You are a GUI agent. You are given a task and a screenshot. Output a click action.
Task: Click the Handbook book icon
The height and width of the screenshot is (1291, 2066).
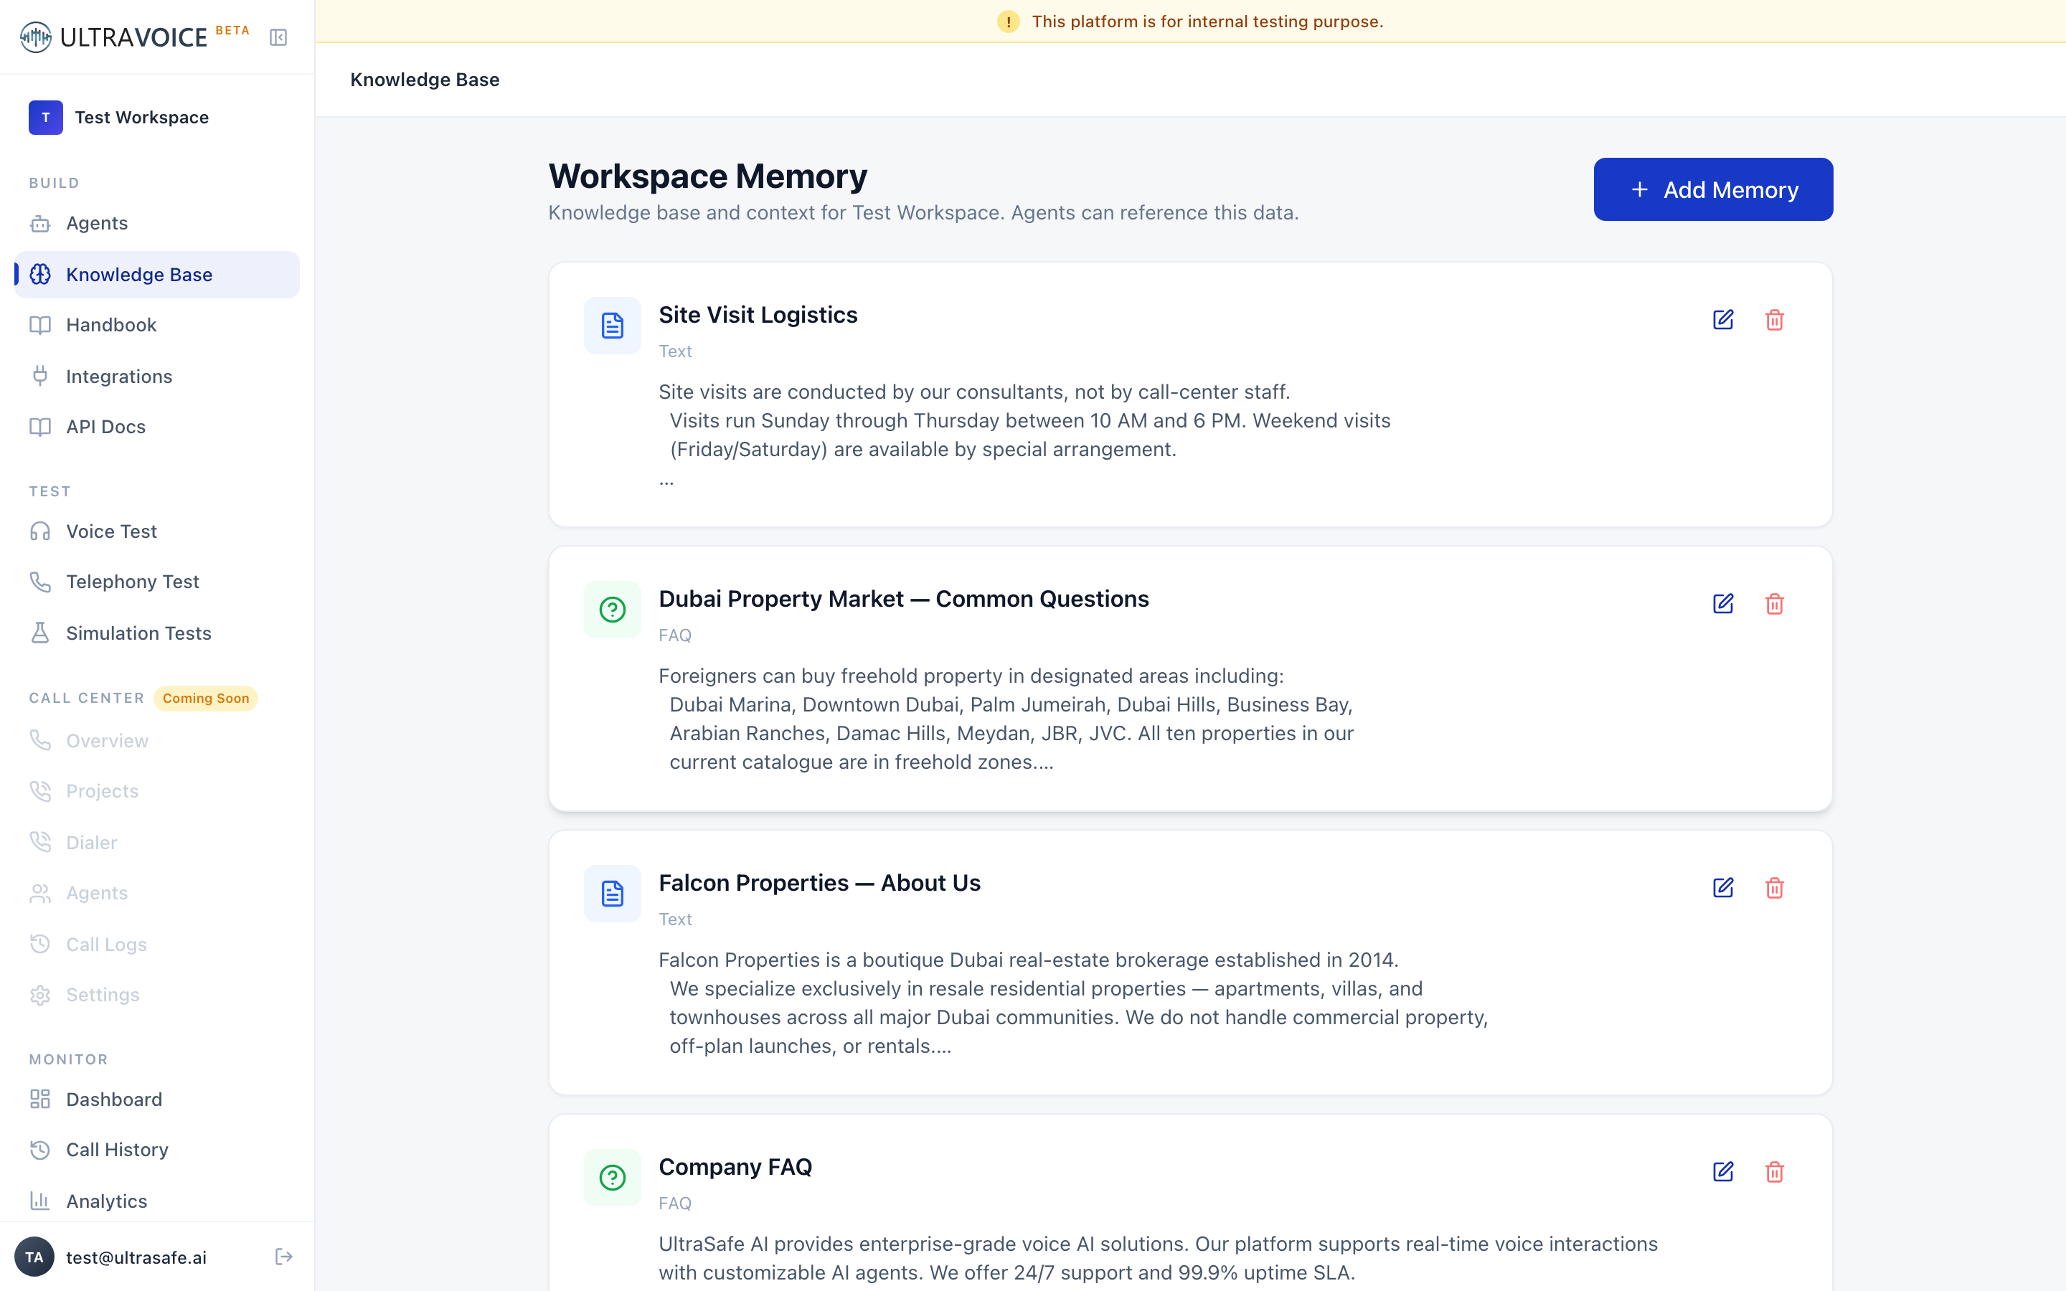click(40, 326)
